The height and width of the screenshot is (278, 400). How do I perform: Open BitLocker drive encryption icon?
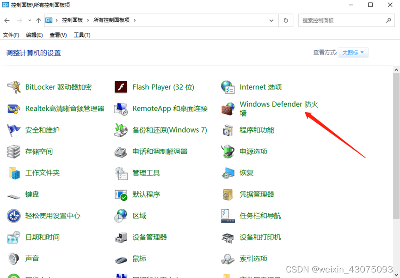(13, 87)
